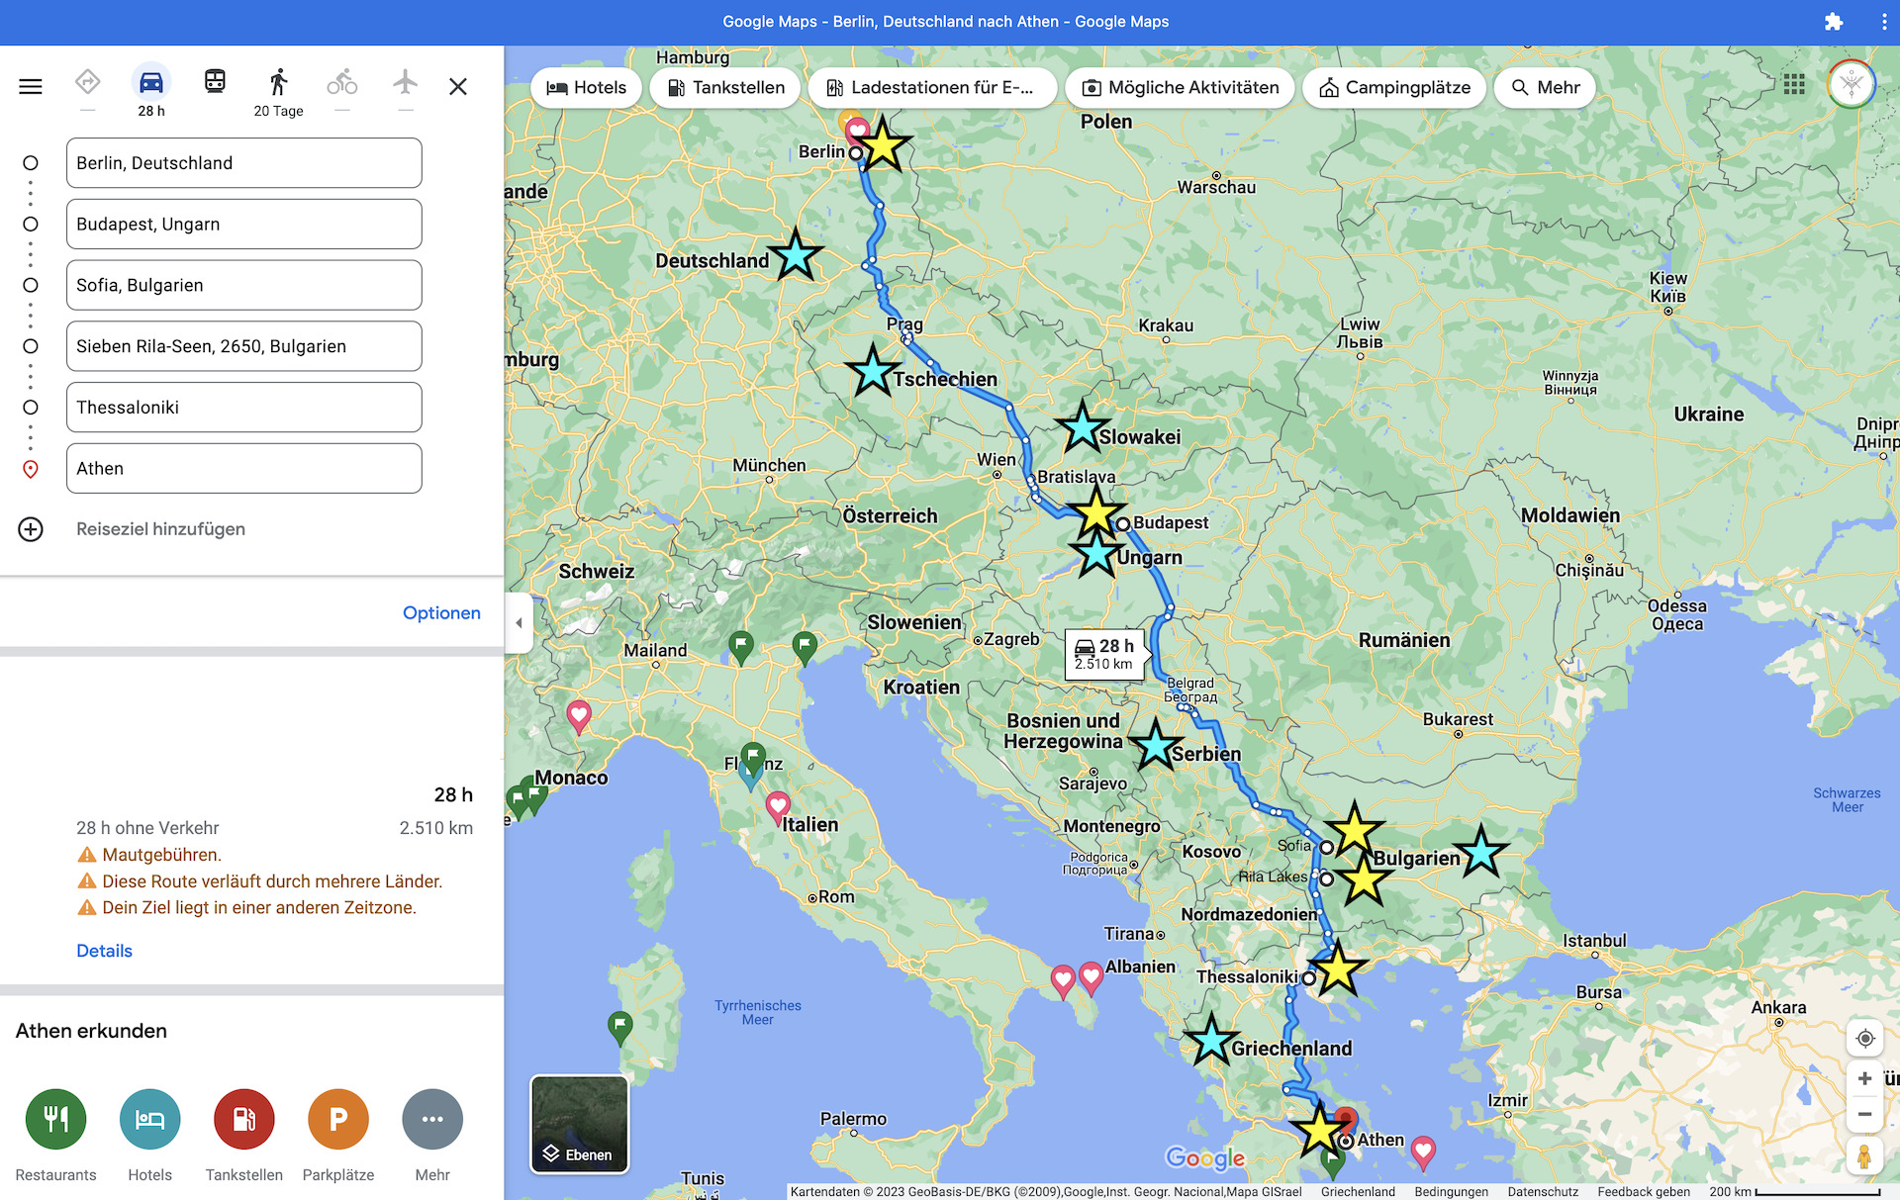This screenshot has width=1900, height=1200.
Task: Click the Sieben Rila-Seen waypoint field
Action: (244, 346)
